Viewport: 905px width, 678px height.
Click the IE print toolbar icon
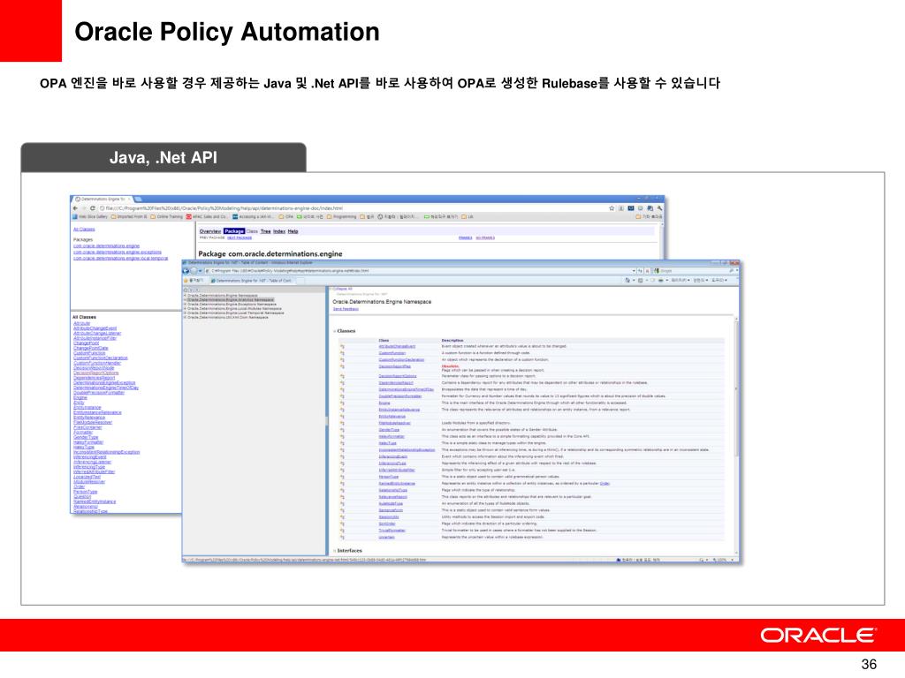661,280
